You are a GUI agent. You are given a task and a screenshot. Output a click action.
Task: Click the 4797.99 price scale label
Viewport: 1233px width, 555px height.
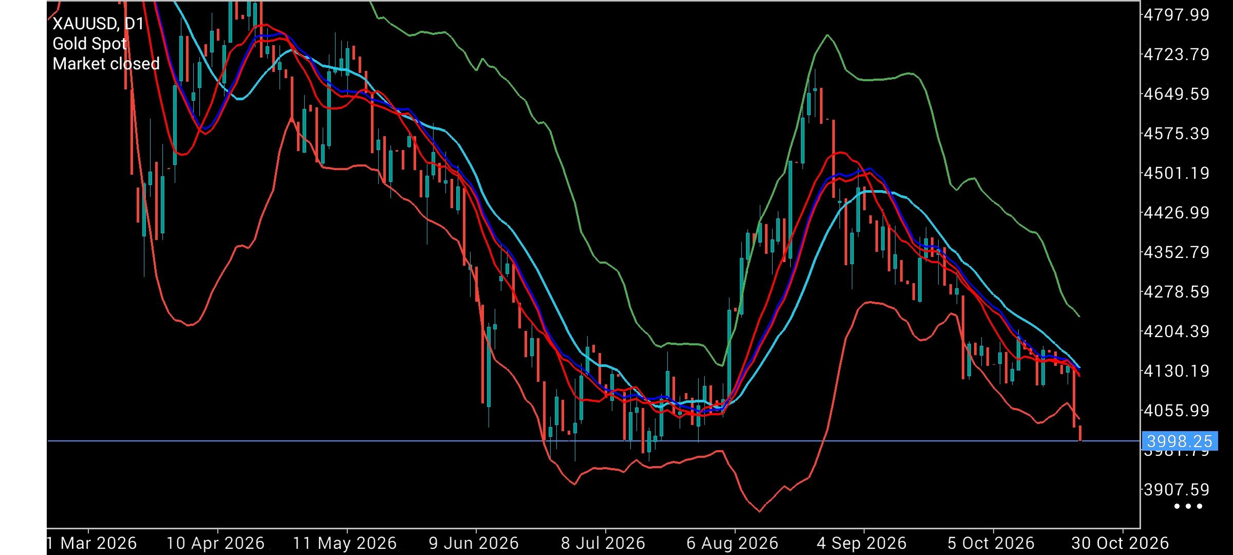click(1176, 15)
